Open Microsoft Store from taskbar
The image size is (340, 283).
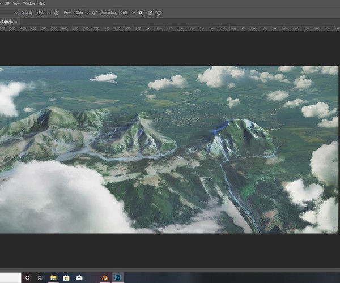(x=66, y=277)
